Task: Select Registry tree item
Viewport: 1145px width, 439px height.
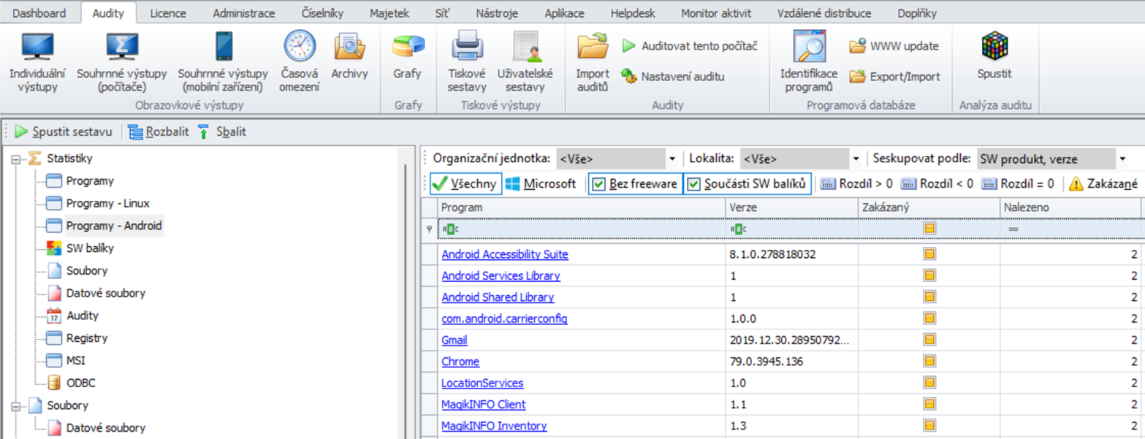Action: [87, 339]
